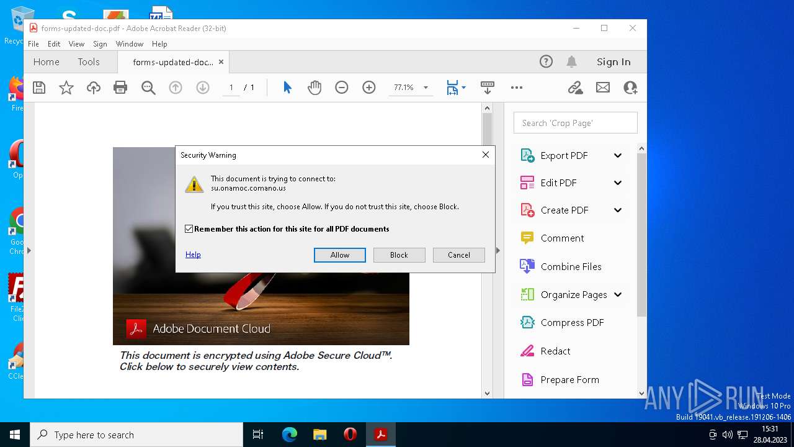Click the scrolling mode keyboard icon
Image resolution: width=794 pixels, height=447 pixels.
(488, 88)
